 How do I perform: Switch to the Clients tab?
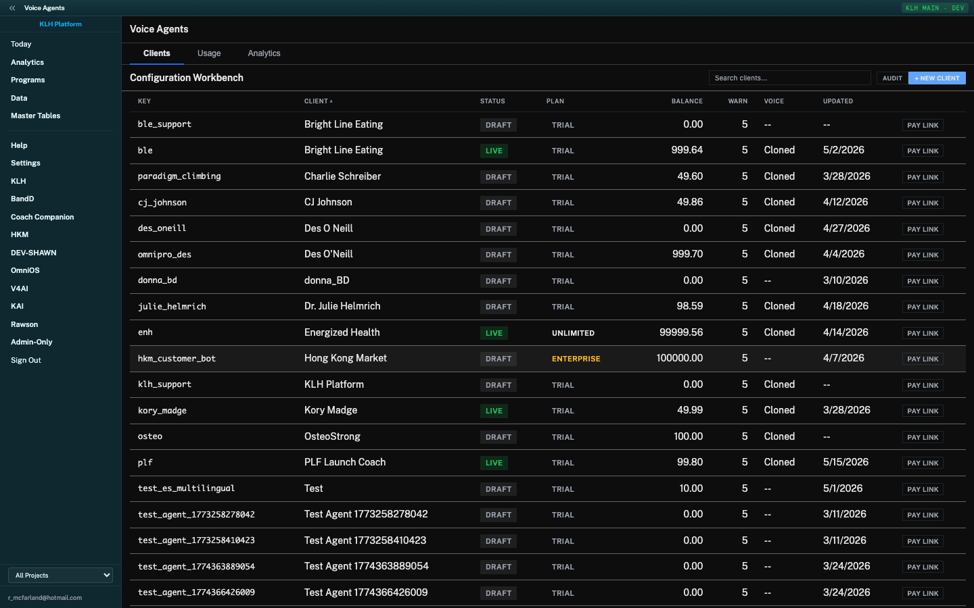point(157,53)
